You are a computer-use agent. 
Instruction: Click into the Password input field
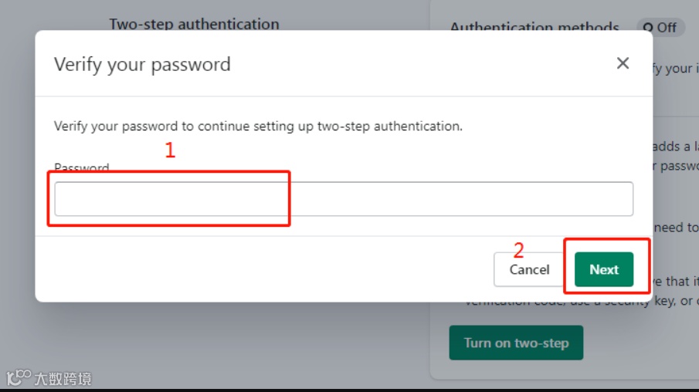(x=344, y=199)
